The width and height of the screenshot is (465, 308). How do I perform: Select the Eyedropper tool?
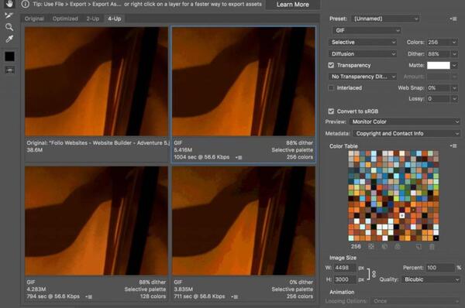(x=9, y=39)
